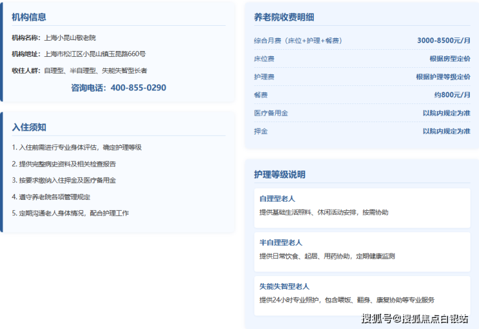Open the 自理型老人 card title
Viewport: 479px width, 329px height.
click(x=277, y=199)
